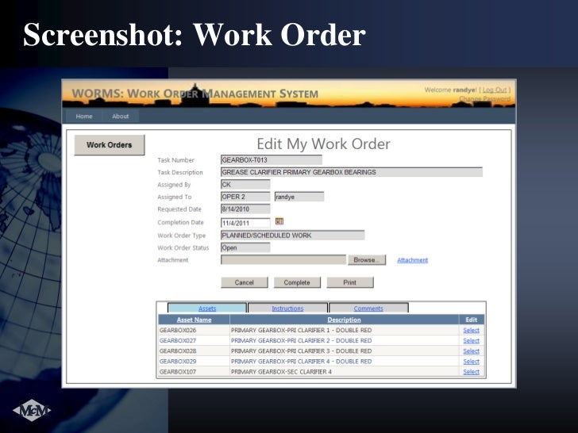Click the Requested Date field 8/14/2010
The height and width of the screenshot is (433, 578).
(245, 209)
